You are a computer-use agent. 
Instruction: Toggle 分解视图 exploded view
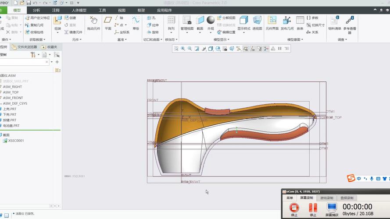click(x=226, y=18)
